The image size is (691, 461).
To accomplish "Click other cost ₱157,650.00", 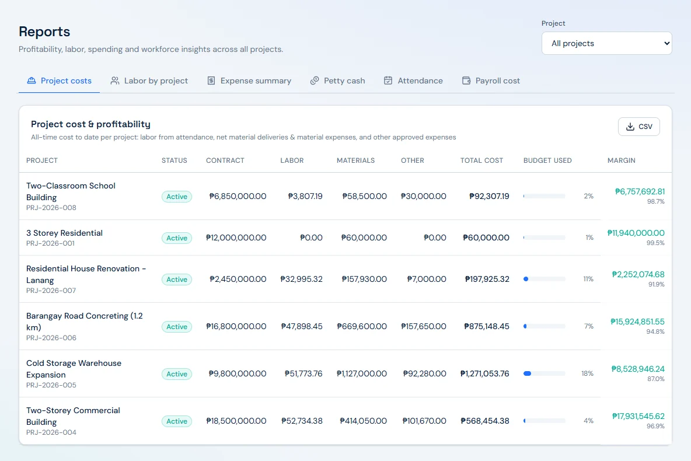I will [424, 326].
